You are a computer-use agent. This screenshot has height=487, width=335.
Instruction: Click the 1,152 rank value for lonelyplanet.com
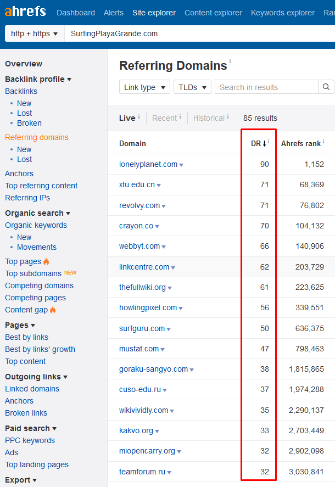314,164
